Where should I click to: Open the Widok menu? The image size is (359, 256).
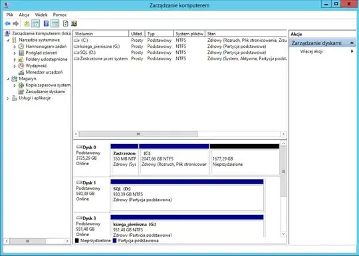click(41, 15)
